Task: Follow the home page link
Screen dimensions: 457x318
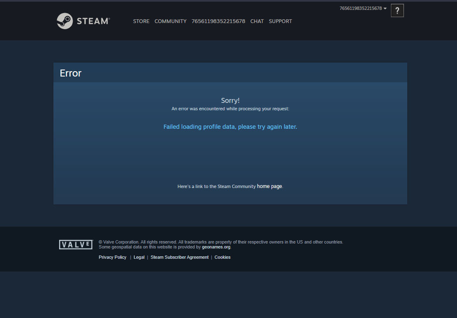Action: pyautogui.click(x=269, y=186)
